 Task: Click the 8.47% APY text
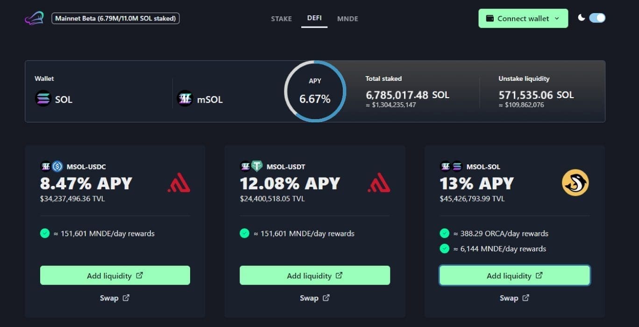(x=86, y=184)
